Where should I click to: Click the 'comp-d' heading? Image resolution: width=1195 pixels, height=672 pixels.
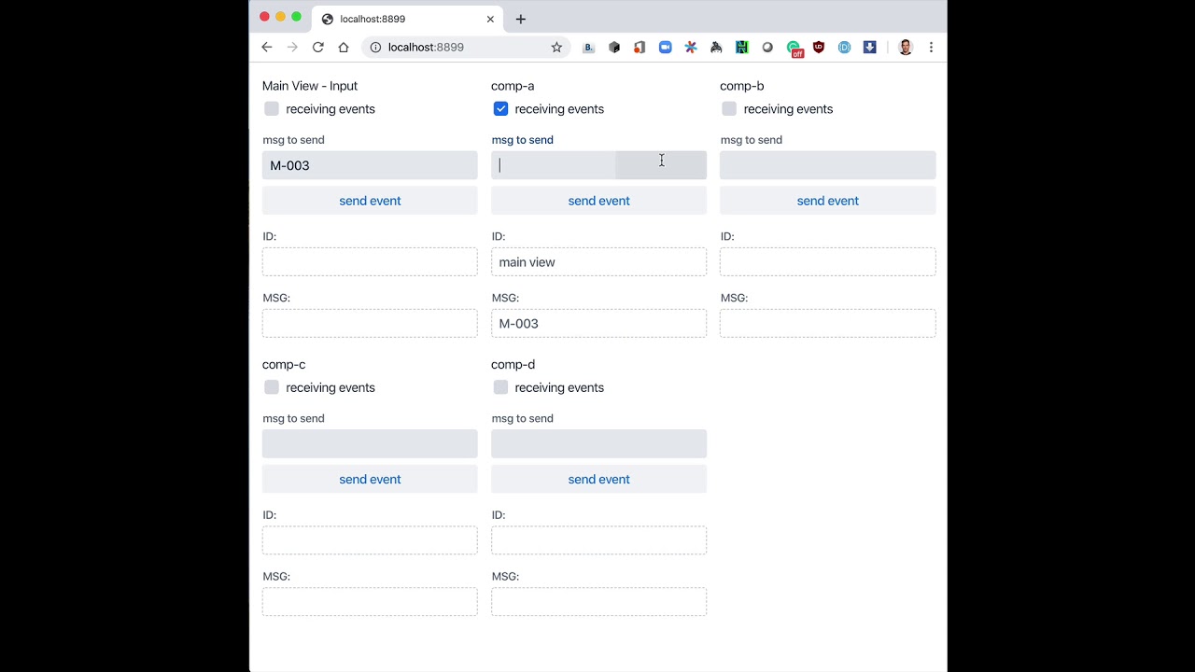pyautogui.click(x=513, y=365)
